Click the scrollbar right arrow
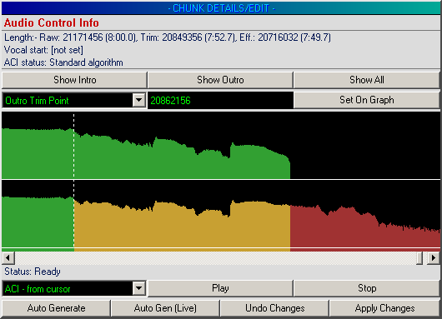Screen dimensions: 442x319 point(434,258)
